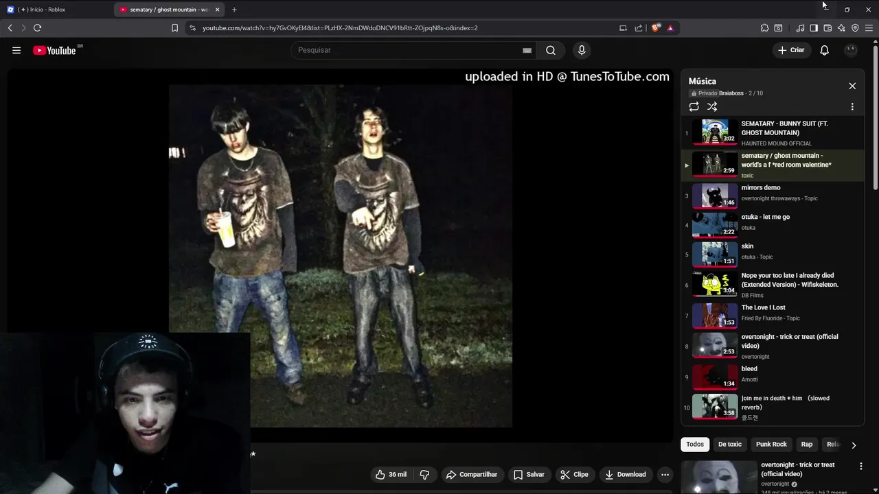Toggle the browser sidebar panel
Viewport: 879px width, 494px height.
click(814, 28)
